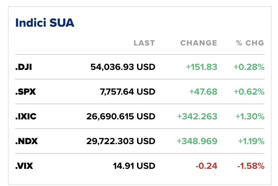Click the +342.263 change value
The height and width of the screenshot is (186, 278).
pyautogui.click(x=197, y=116)
